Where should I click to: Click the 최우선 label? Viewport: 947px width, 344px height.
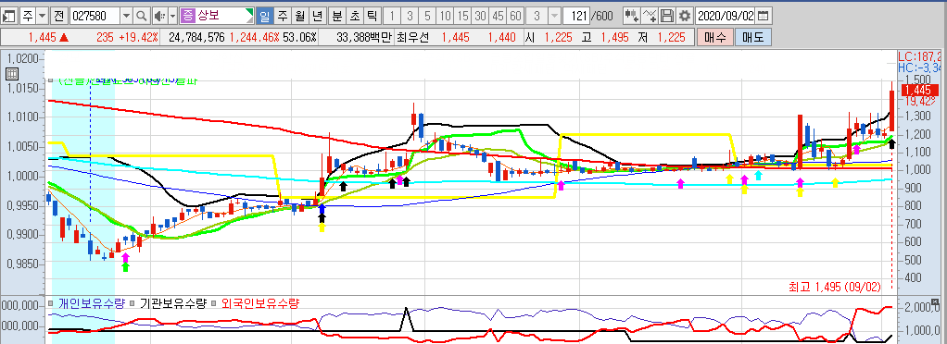(414, 37)
